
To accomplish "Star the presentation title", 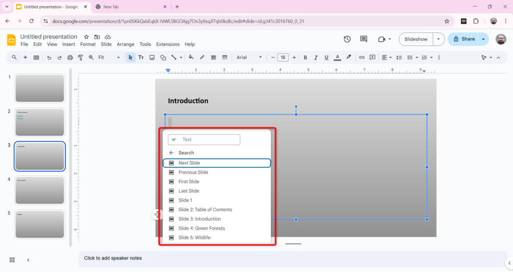I will pos(86,37).
